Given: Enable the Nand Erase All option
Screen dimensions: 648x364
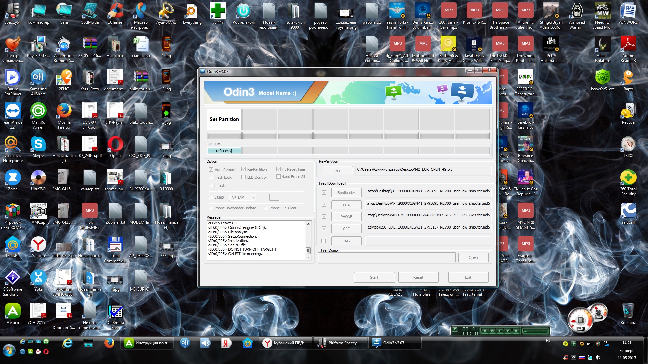Looking at the screenshot, I should point(278,177).
